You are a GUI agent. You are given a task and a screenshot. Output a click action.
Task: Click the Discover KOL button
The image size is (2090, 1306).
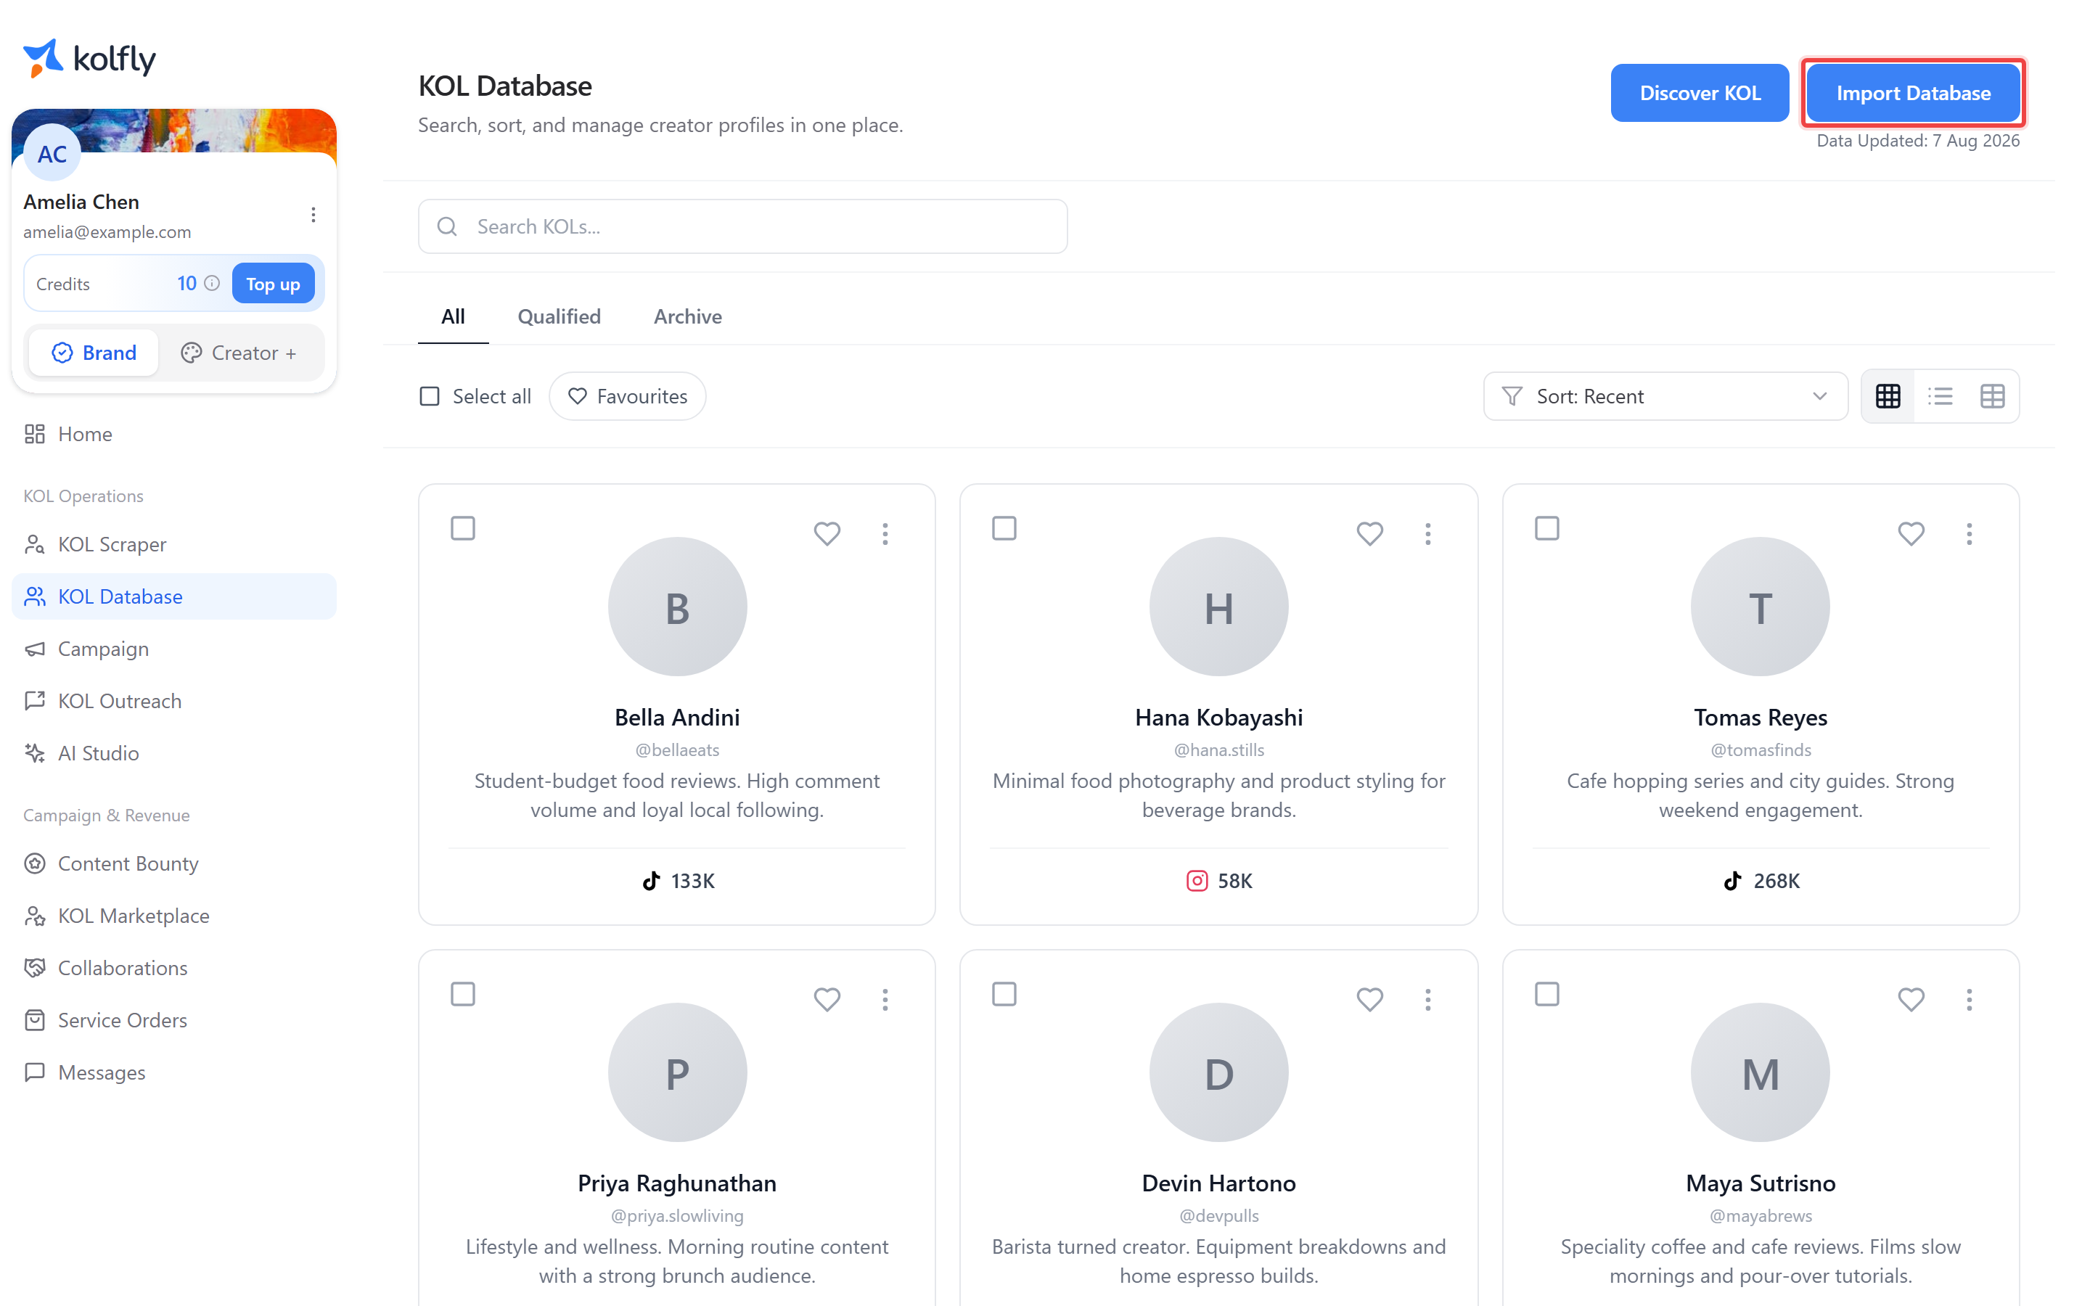(x=1700, y=92)
